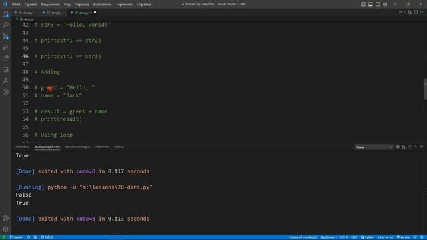Toggle bottom panel layout button
The image size is (427, 240).
(370, 4)
